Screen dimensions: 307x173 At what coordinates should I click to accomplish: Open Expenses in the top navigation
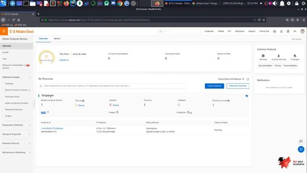[209, 31]
